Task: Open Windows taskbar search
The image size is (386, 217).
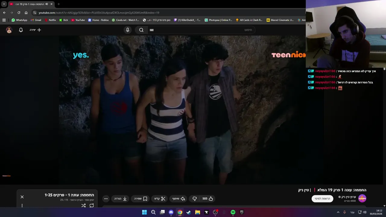Action: tap(153, 212)
